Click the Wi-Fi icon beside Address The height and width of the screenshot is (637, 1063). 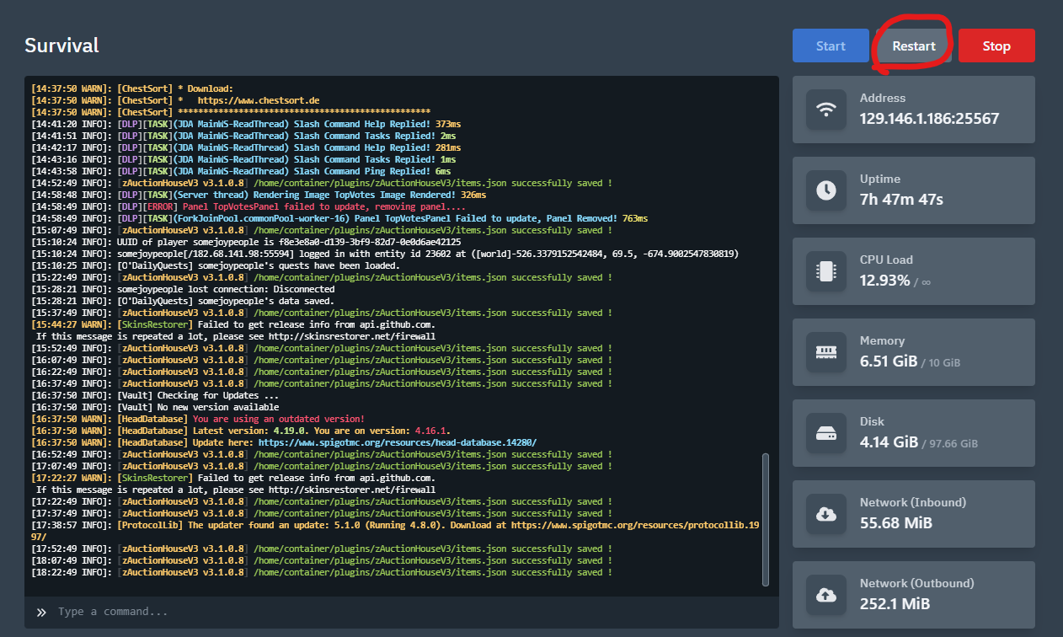826,110
